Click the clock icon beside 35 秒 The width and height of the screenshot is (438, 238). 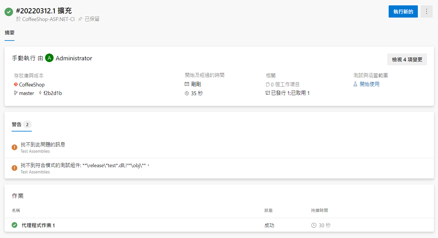coord(186,93)
